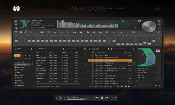Click the Play button in the transport bar

[88, 32]
